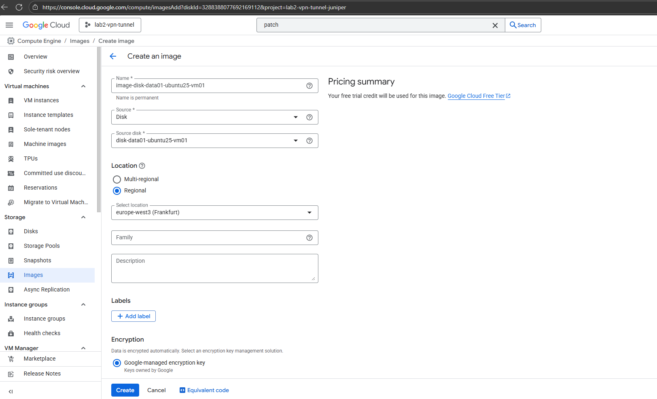
Task: Open the Source disk dropdown
Action: (x=215, y=141)
